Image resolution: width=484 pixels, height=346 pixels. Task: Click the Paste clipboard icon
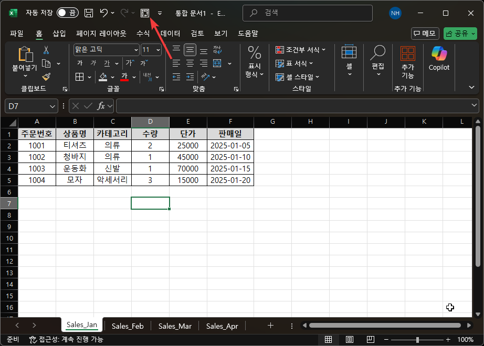(x=25, y=55)
